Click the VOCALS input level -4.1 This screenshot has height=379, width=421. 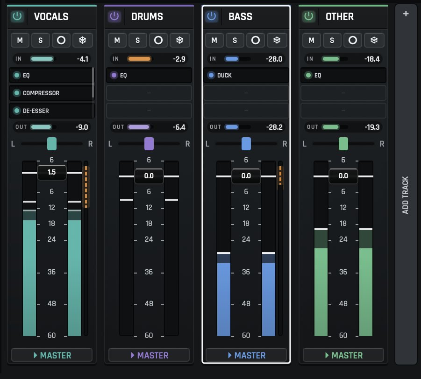83,59
